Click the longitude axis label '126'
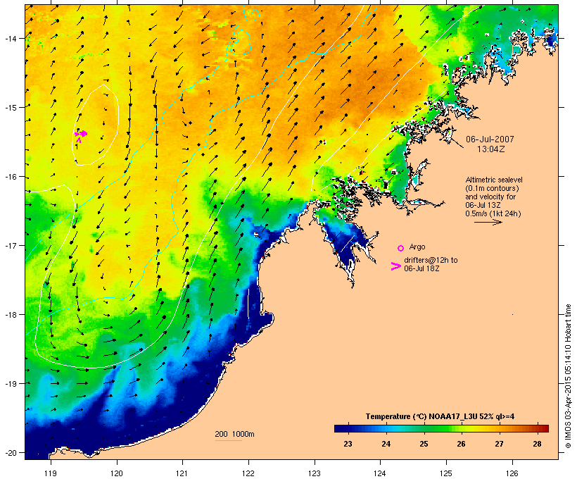This screenshot has width=577, height=479. [512, 473]
